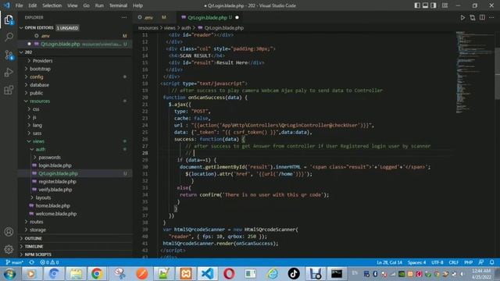Toggle the Panel layout button
The height and width of the screenshot is (281, 500).
coord(425,5)
